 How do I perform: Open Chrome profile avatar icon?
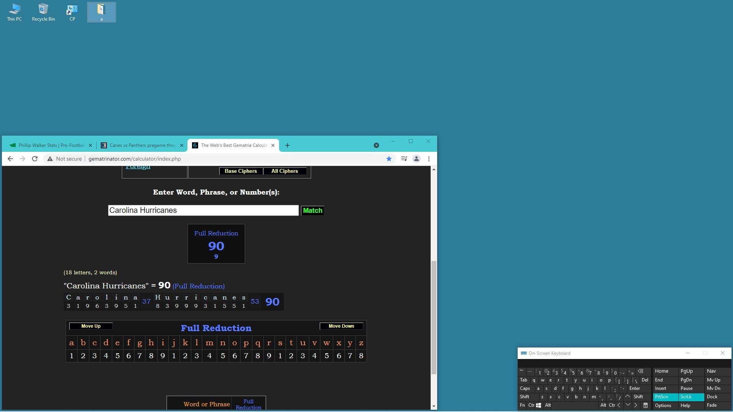pyautogui.click(x=417, y=159)
